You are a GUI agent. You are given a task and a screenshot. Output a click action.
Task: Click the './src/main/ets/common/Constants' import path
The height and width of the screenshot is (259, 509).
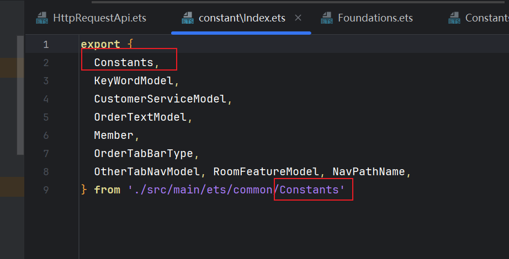click(236, 190)
